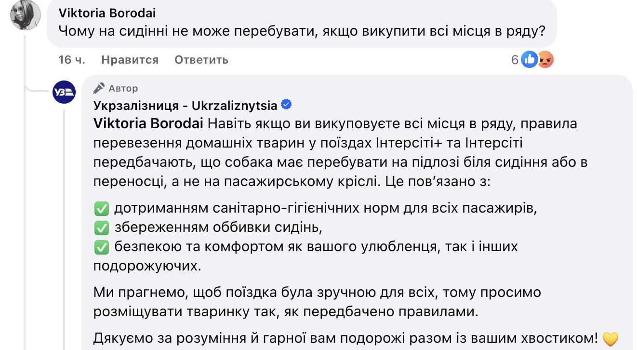
Task: Click the microphone author badge icon
Action: click(99, 88)
